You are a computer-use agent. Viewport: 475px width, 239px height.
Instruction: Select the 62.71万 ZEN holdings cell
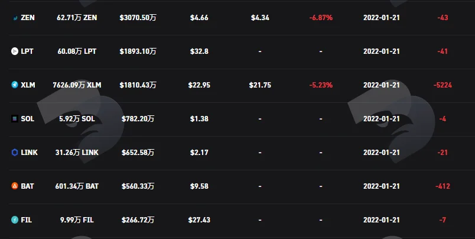77,18
